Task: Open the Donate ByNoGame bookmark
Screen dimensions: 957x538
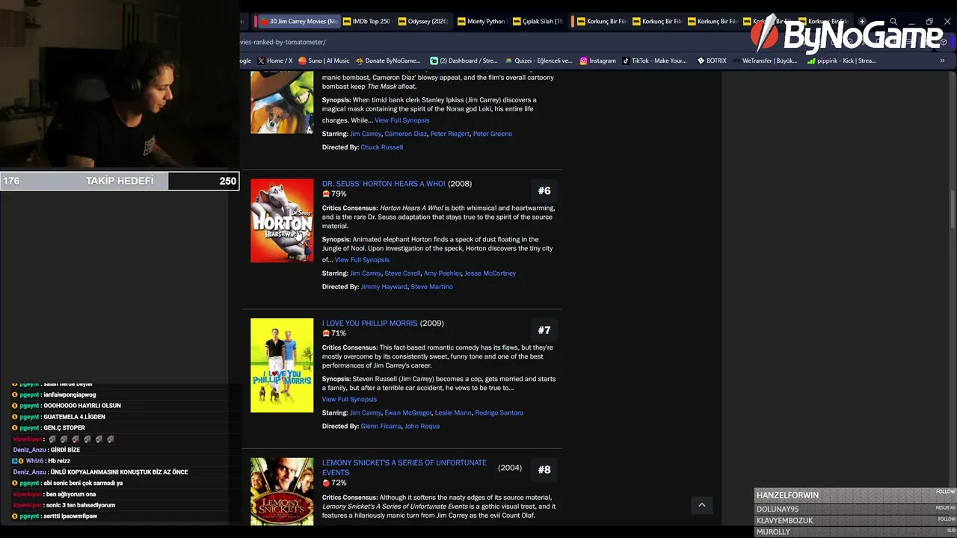Action: [x=388, y=61]
